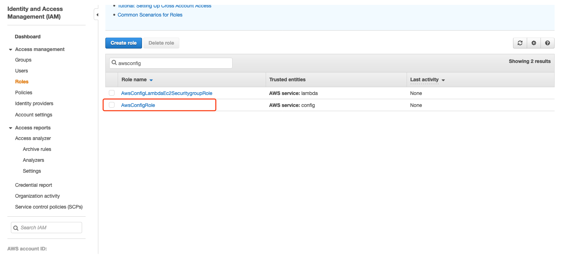Open the AwsConfigLambdaEc2SecuritygroupRole role

point(167,93)
